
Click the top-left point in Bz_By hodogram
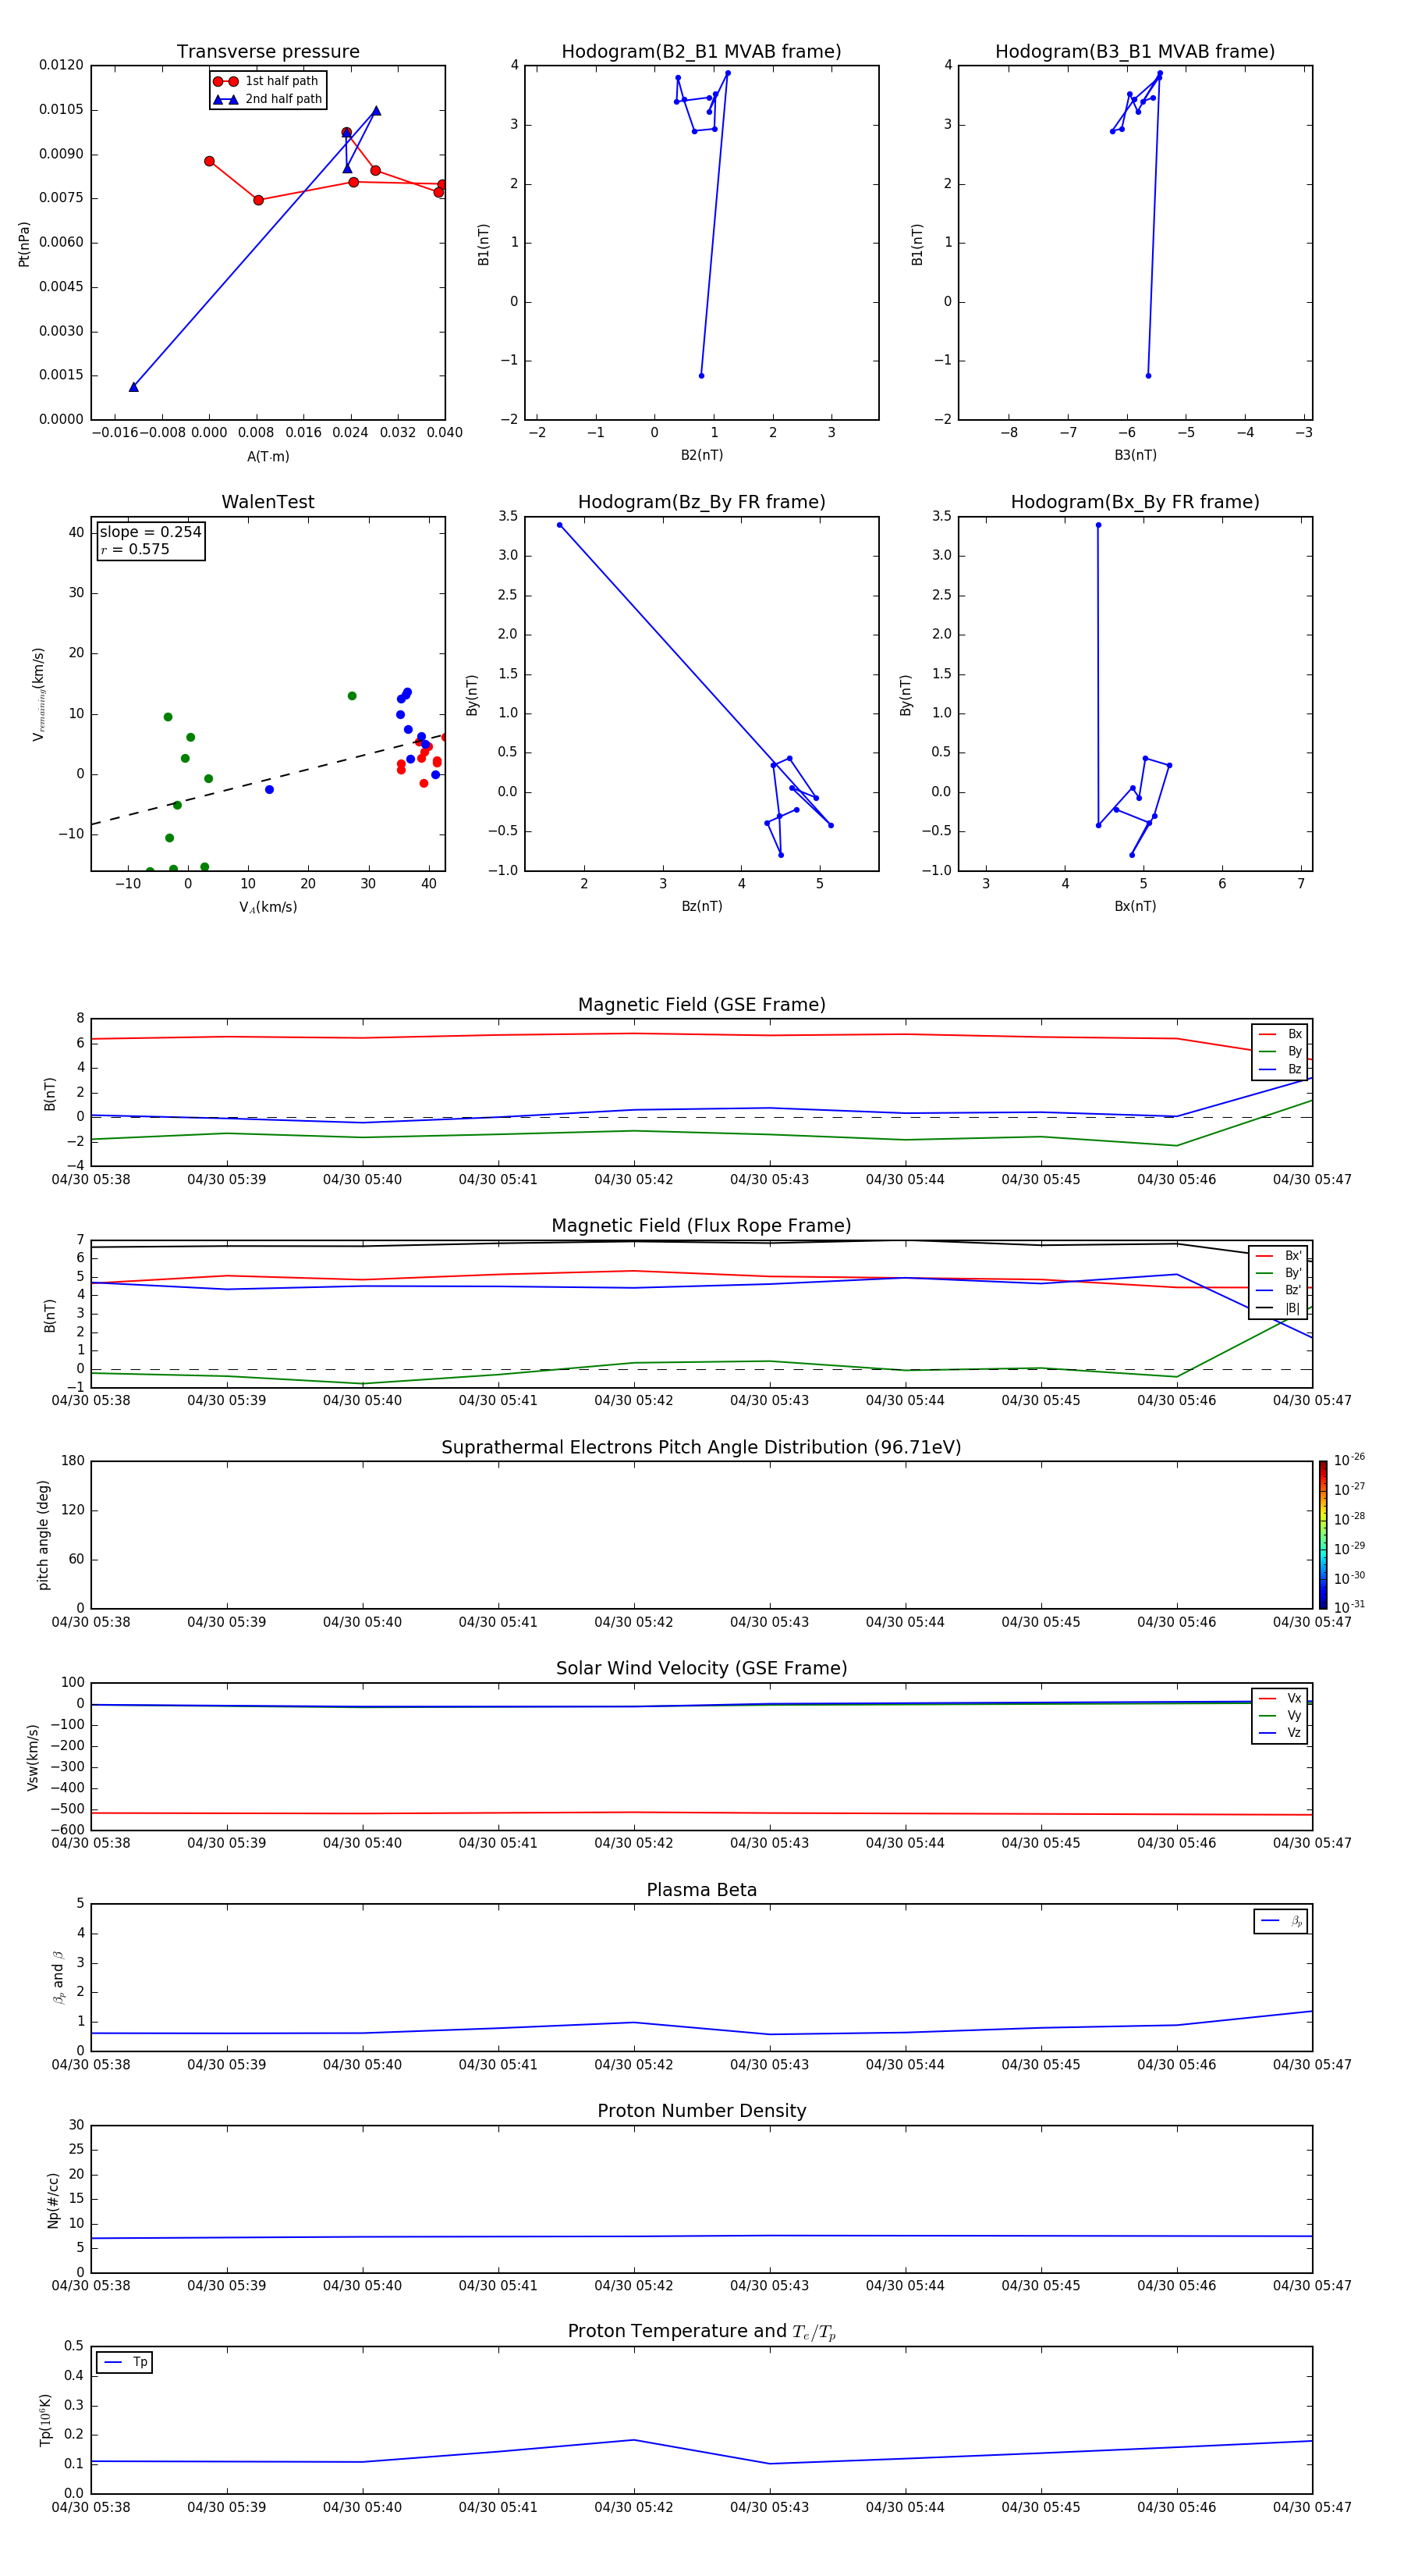559,525
